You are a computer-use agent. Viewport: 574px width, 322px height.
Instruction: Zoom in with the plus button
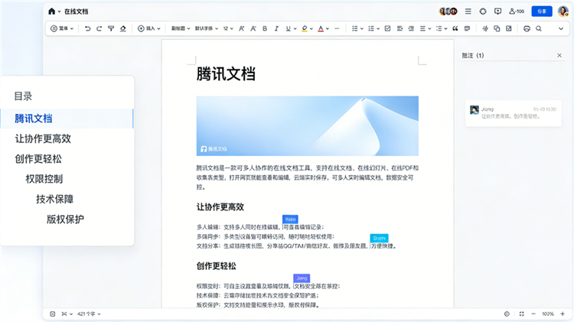coord(563,314)
